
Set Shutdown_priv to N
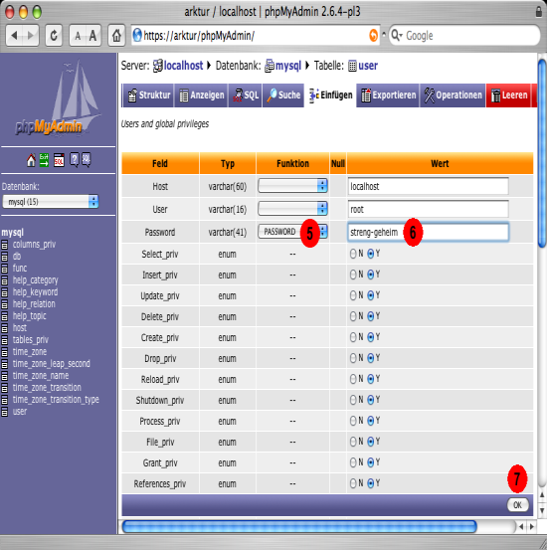pyautogui.click(x=353, y=400)
